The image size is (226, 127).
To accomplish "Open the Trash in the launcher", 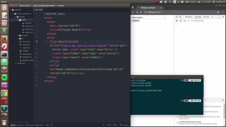I will [x=4, y=123].
